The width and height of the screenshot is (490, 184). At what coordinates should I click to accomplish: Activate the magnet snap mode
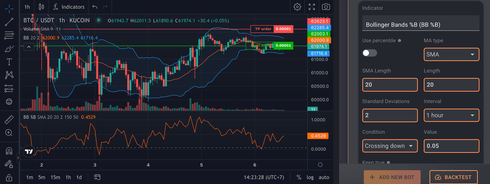point(9,151)
